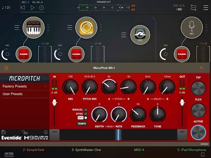Show the on-screen keyboard icon at bottom left
The image size is (211, 158).
click(x=9, y=154)
